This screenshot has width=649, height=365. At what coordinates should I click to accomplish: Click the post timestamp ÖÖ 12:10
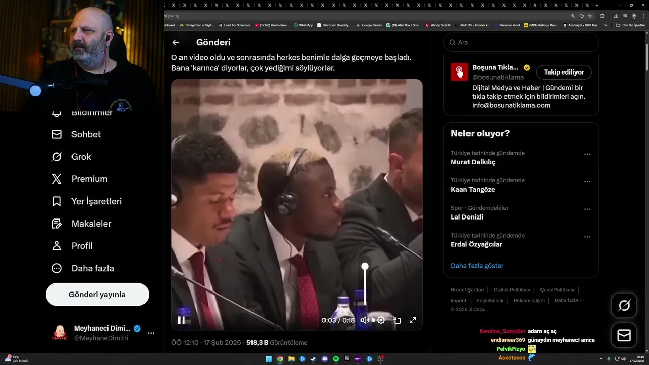pyautogui.click(x=185, y=343)
